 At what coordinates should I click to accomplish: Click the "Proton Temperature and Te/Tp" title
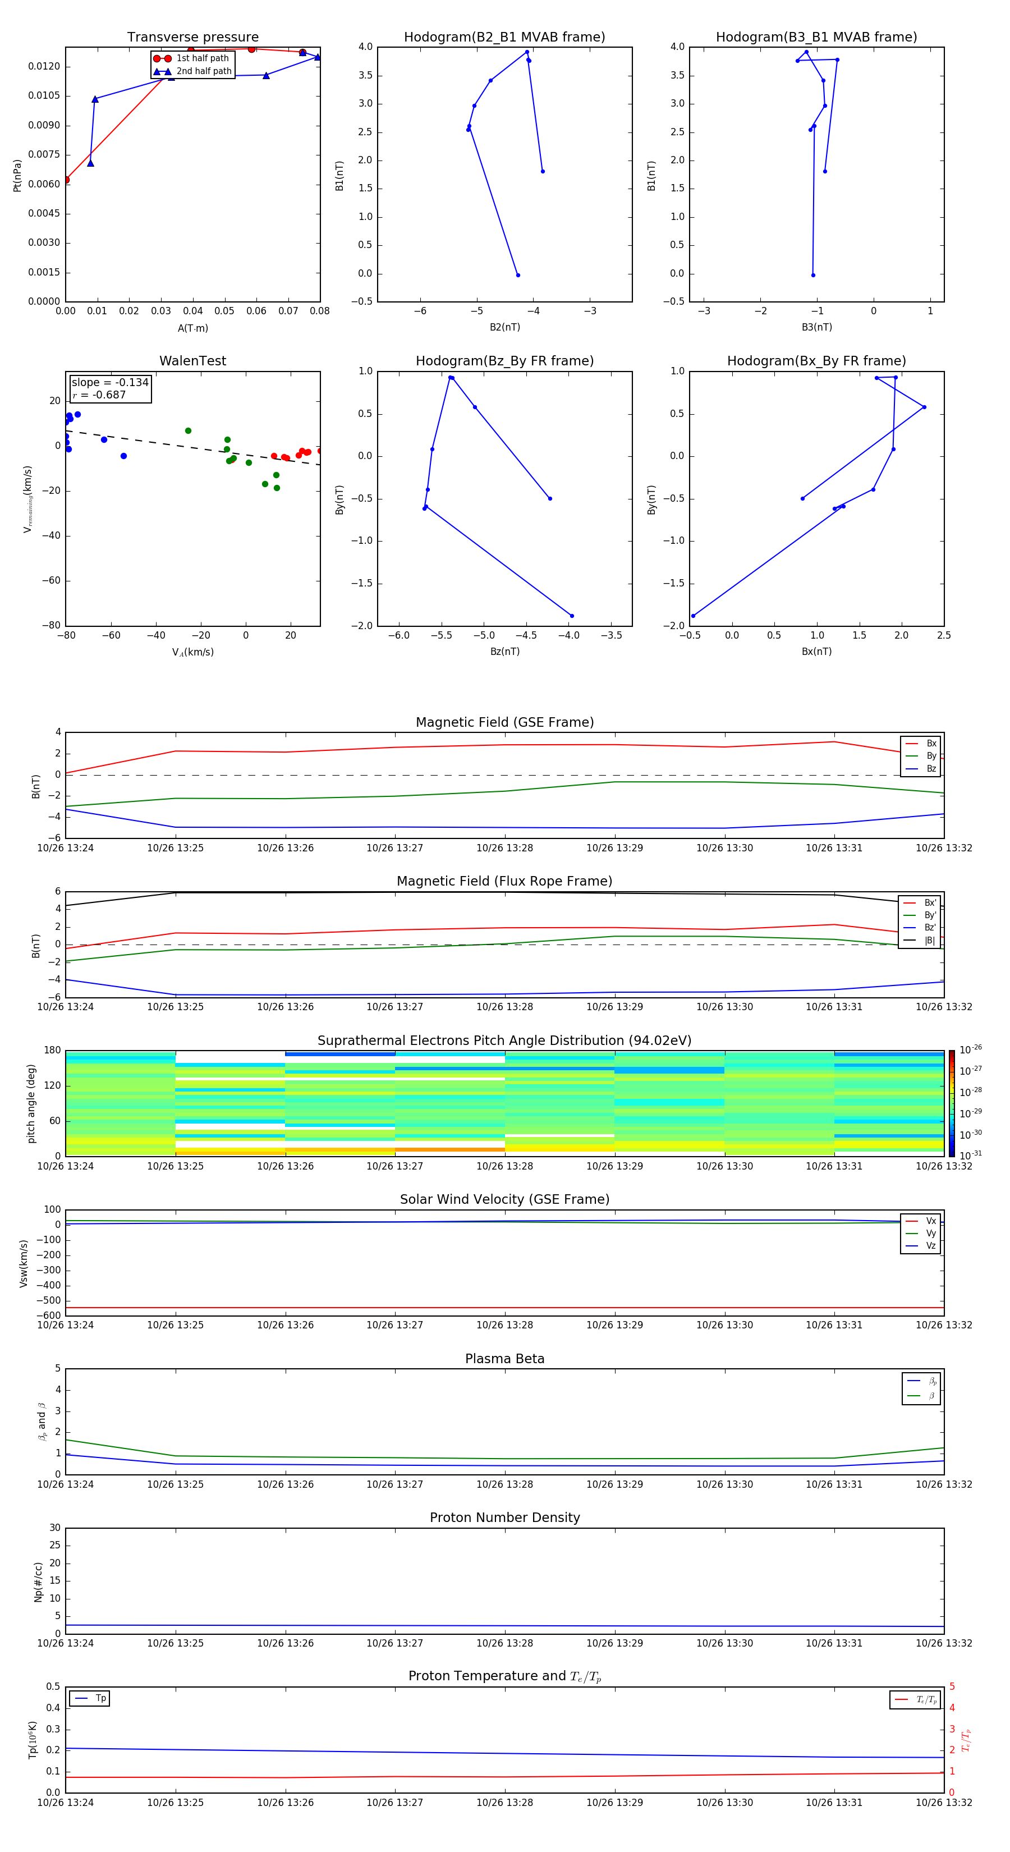[x=504, y=1676]
